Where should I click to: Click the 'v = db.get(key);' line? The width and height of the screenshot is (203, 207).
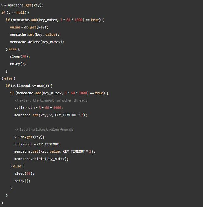[29, 137]
